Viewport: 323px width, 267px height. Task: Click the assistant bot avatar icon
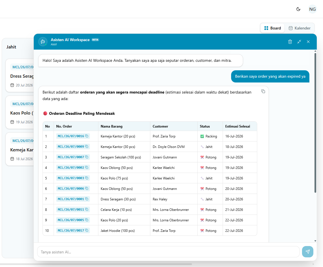[x=43, y=42]
